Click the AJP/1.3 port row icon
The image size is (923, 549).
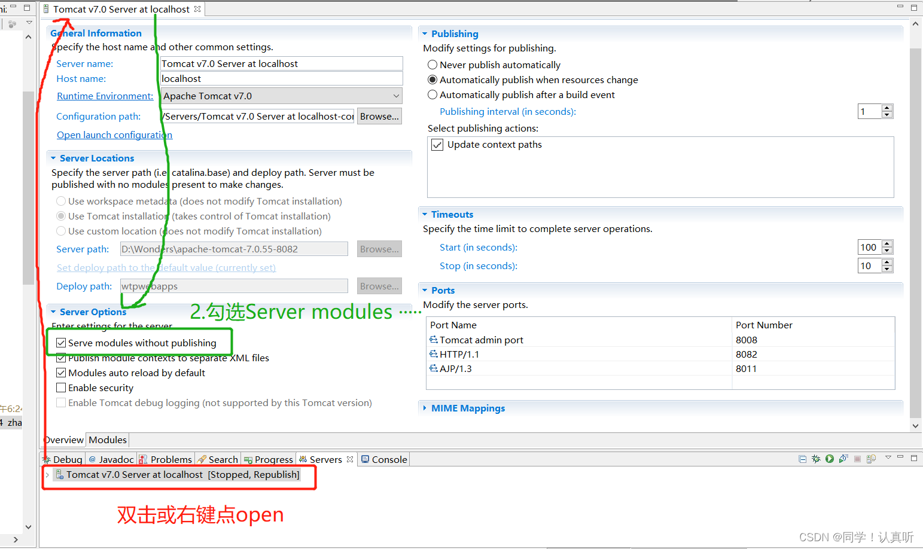[x=434, y=368]
